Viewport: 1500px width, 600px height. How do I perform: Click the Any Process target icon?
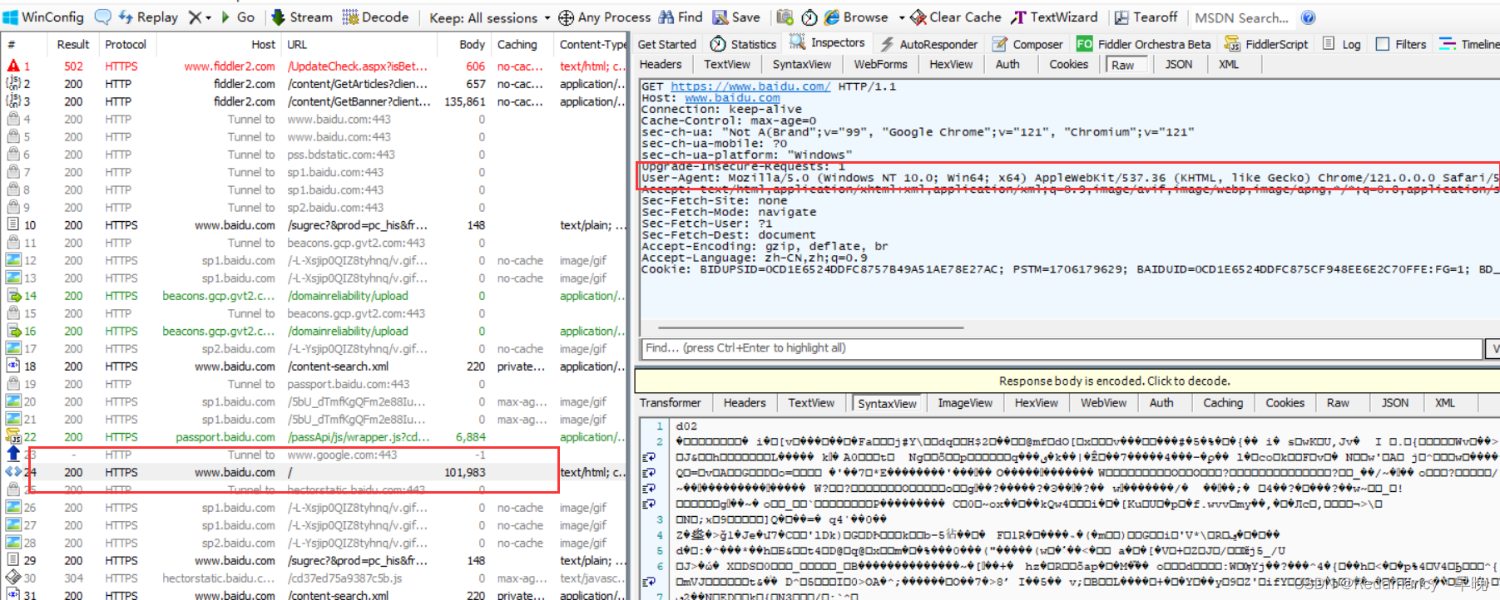point(566,17)
